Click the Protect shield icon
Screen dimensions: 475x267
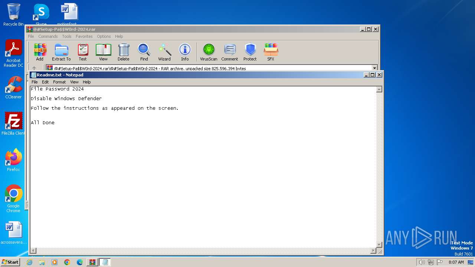[250, 52]
